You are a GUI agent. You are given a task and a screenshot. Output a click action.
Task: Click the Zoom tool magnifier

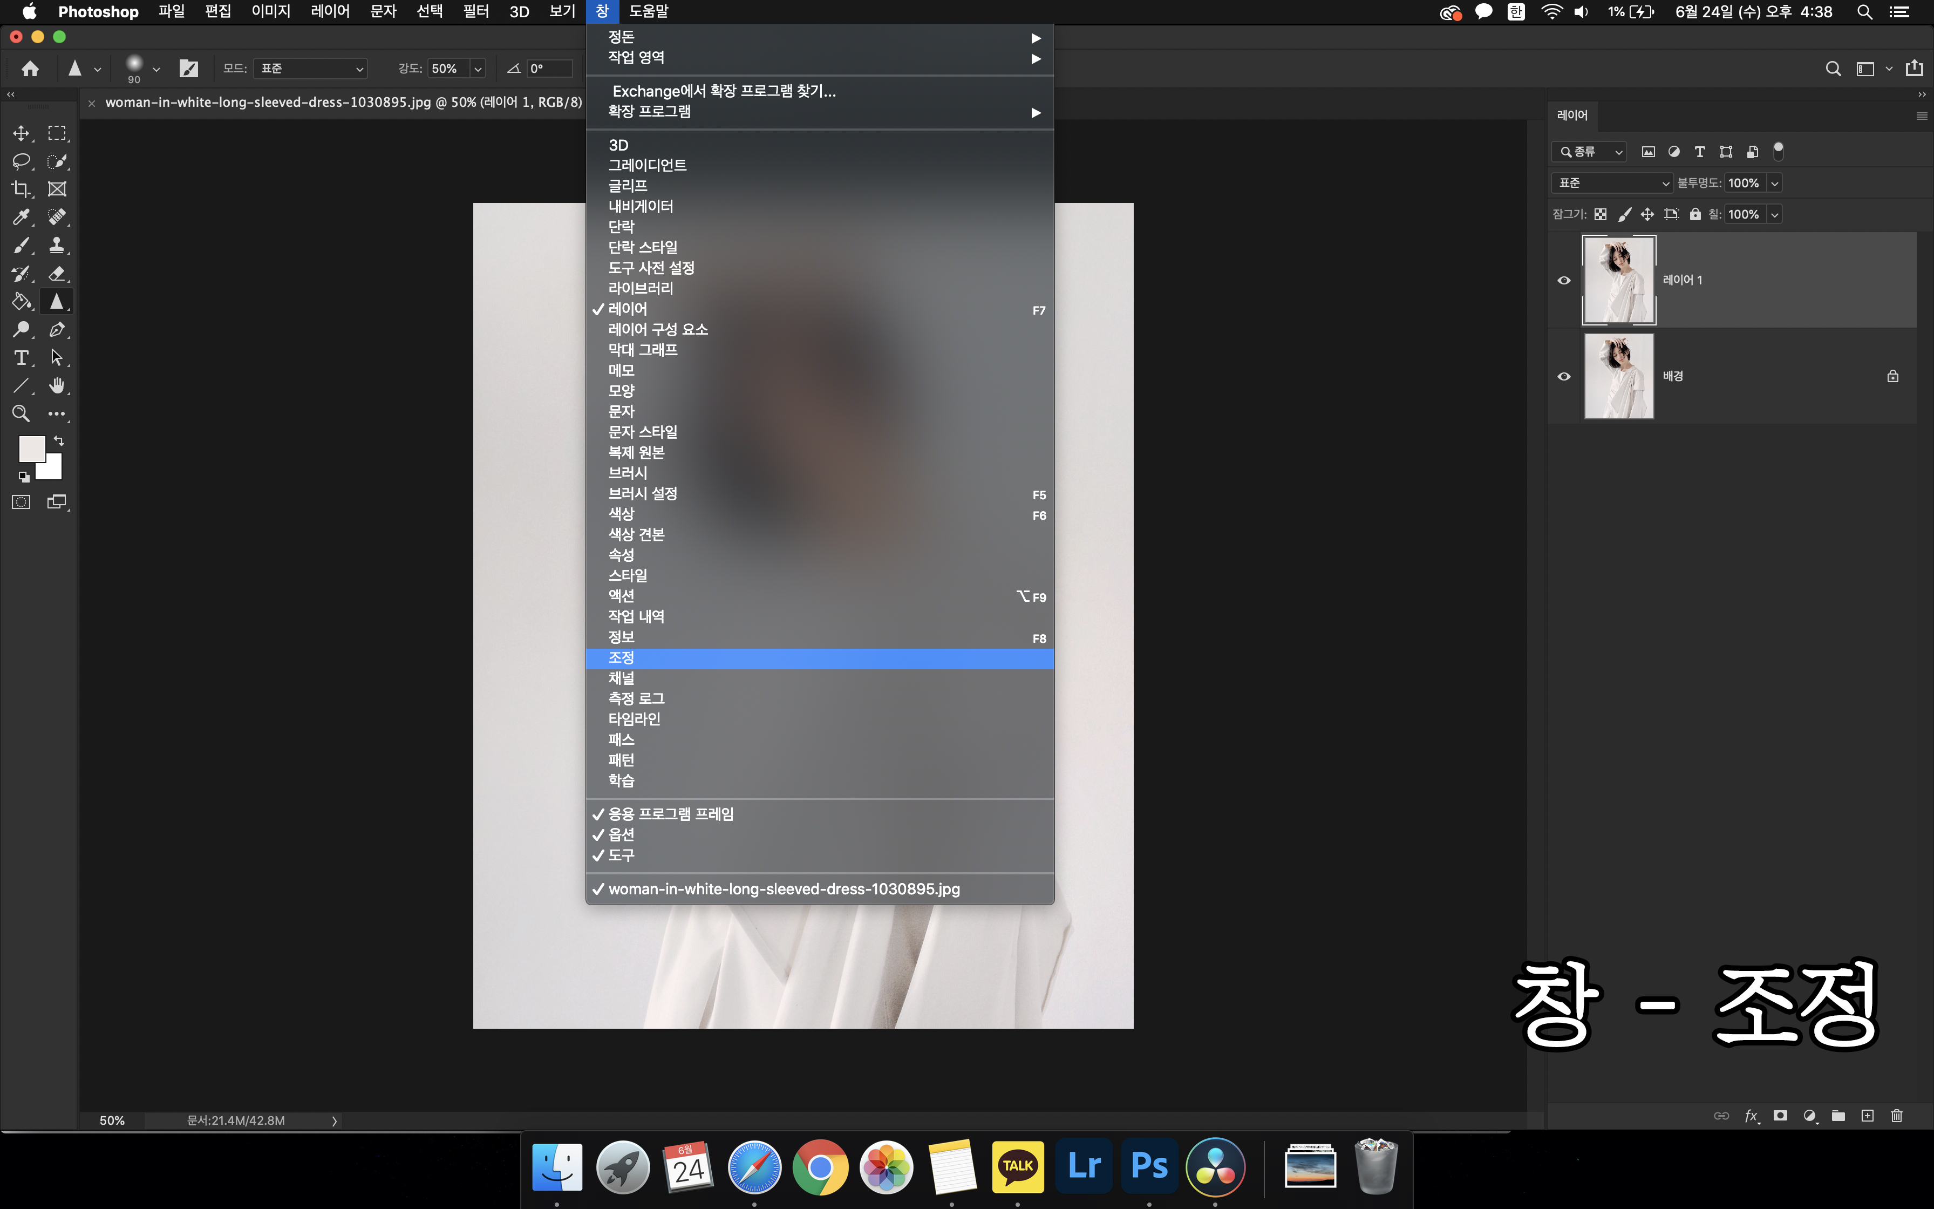point(21,413)
